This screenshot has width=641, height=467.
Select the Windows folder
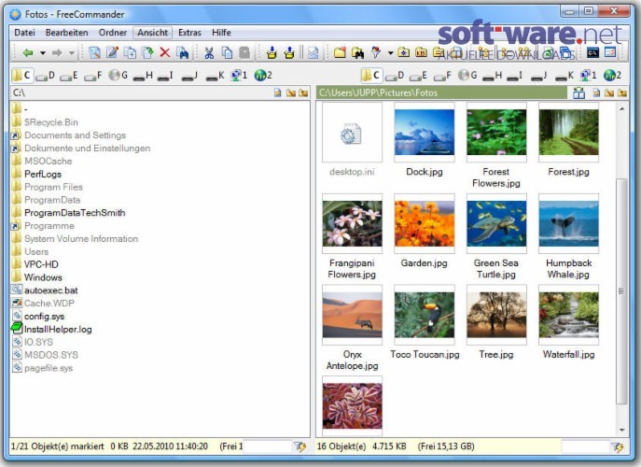click(x=43, y=277)
